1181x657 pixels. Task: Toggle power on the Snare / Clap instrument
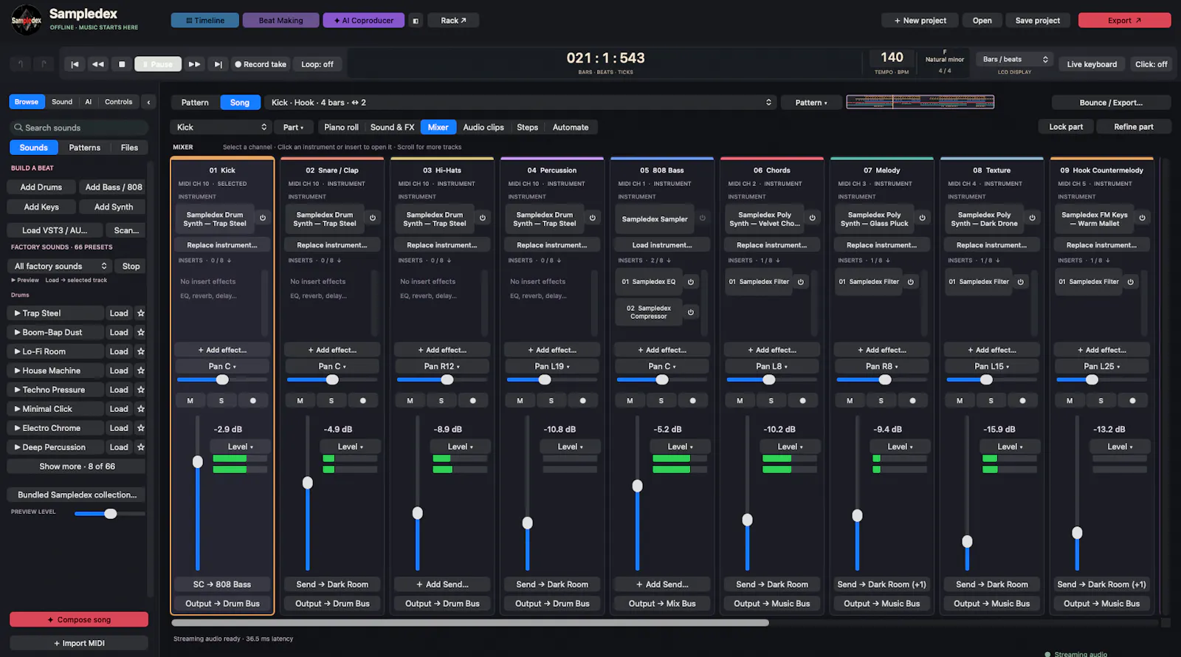pos(372,218)
